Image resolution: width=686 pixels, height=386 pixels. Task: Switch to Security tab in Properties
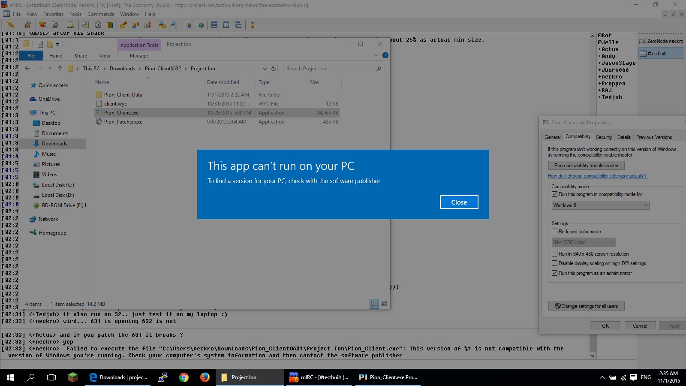coord(604,137)
